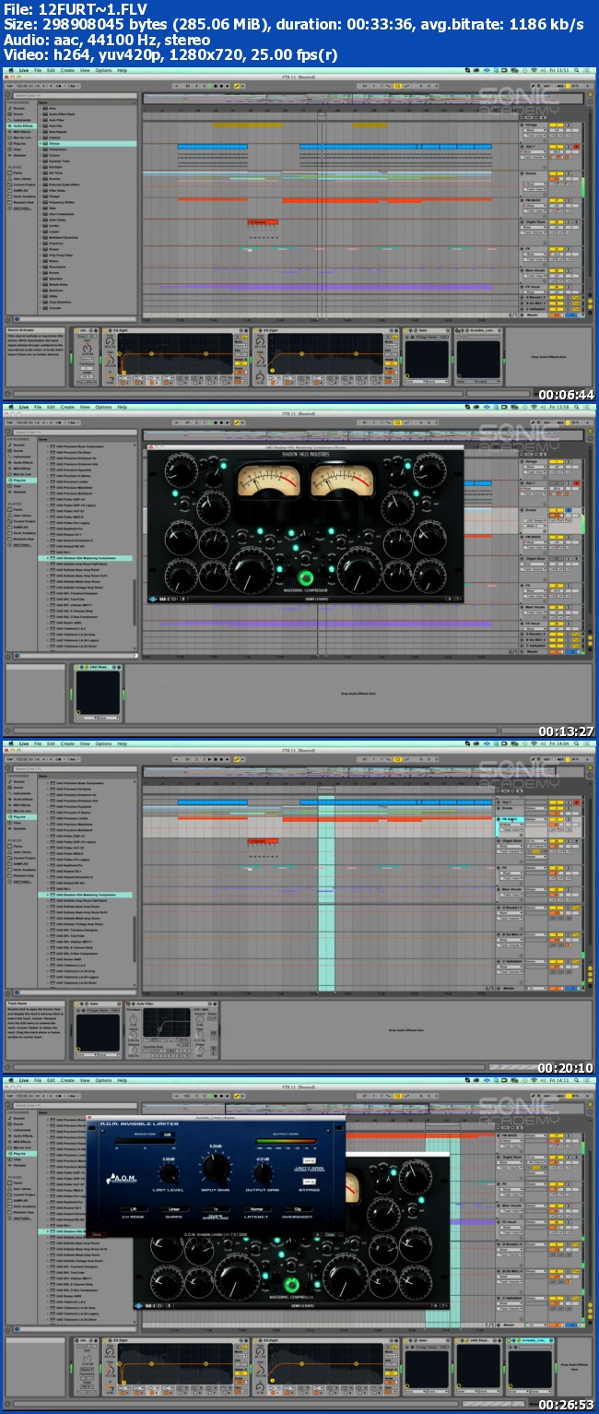The image size is (599, 1414).
Task: Select the Invisible_Limiter device title in 00:06:44 frame
Action: pyautogui.click(x=476, y=329)
